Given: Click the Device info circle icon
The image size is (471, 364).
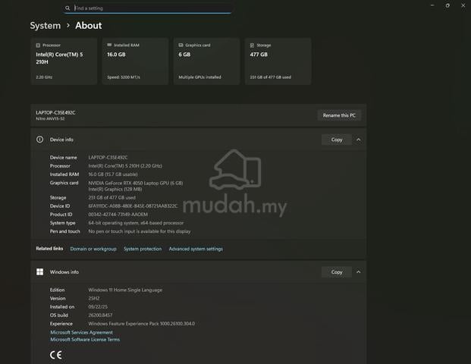Looking at the screenshot, I should [x=39, y=140].
